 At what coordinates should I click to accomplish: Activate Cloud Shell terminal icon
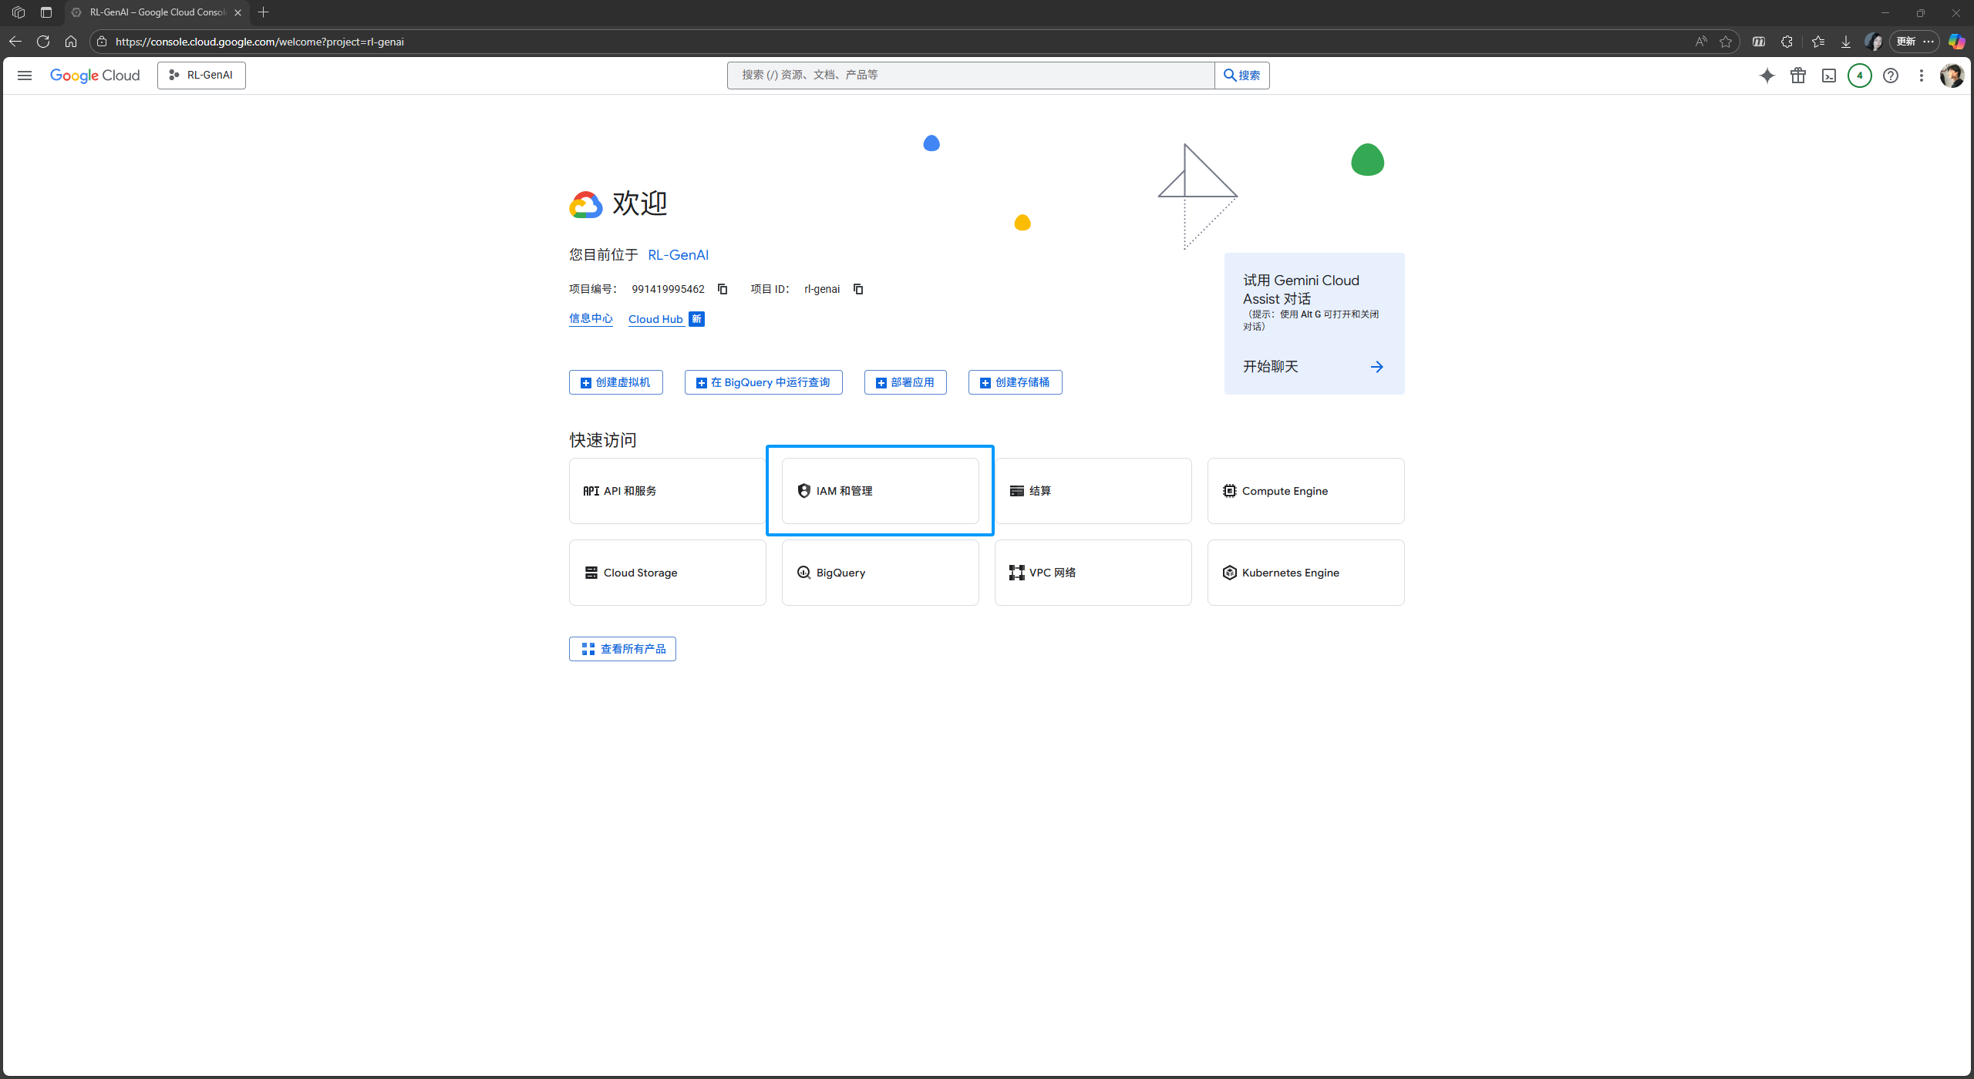click(1829, 76)
